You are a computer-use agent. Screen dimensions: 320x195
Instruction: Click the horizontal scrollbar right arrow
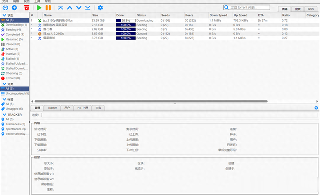317,101
